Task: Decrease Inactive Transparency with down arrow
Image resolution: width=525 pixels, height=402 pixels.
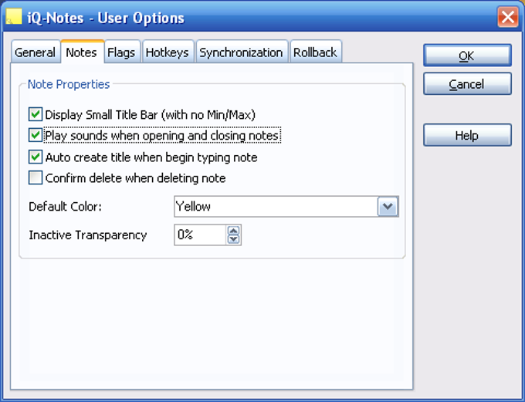Action: coord(234,239)
